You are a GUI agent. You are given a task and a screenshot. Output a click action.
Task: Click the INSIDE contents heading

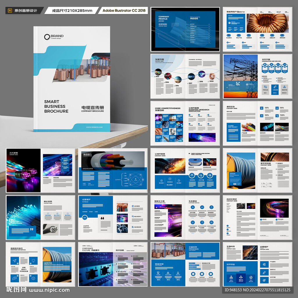(194, 19)
